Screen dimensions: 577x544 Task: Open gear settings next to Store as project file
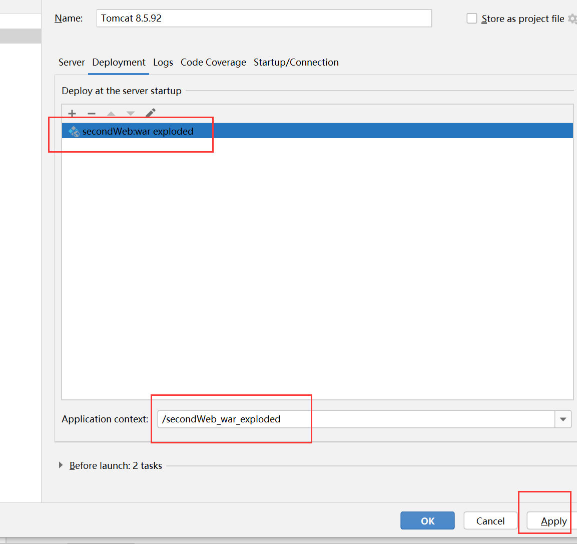tap(572, 19)
